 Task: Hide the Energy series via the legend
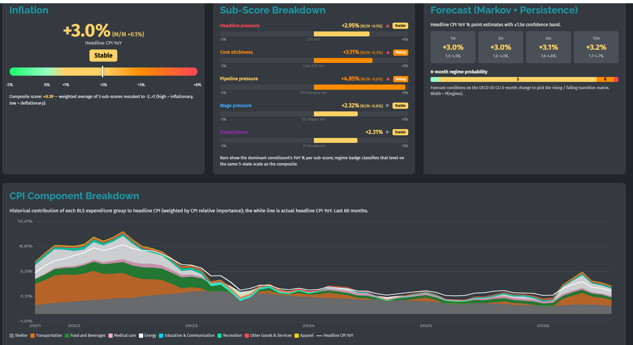[x=147, y=336]
